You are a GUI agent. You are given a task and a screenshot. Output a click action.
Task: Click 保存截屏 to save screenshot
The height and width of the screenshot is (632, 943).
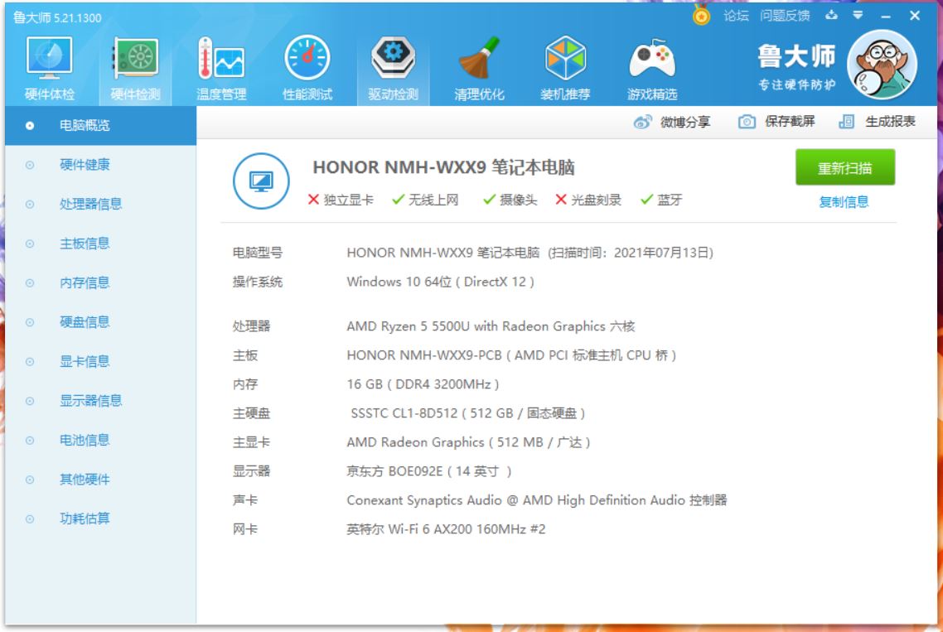coord(776,123)
